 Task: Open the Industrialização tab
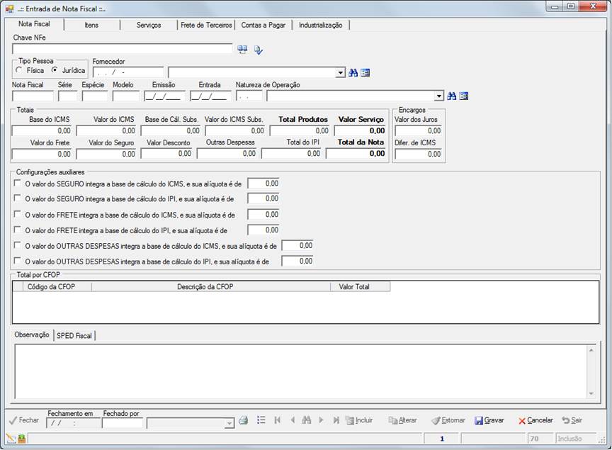[320, 25]
